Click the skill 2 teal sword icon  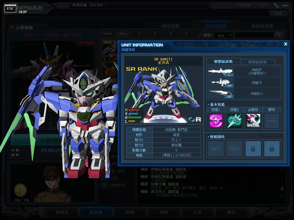(x=234, y=121)
